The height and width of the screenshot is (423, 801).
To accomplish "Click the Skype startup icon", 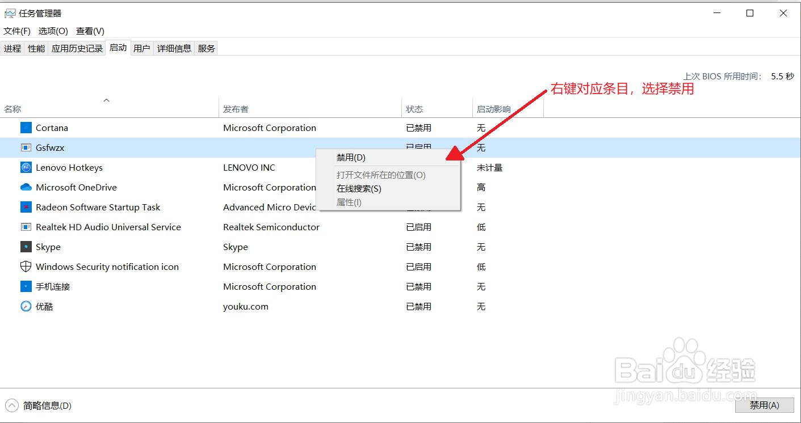I will coord(26,247).
